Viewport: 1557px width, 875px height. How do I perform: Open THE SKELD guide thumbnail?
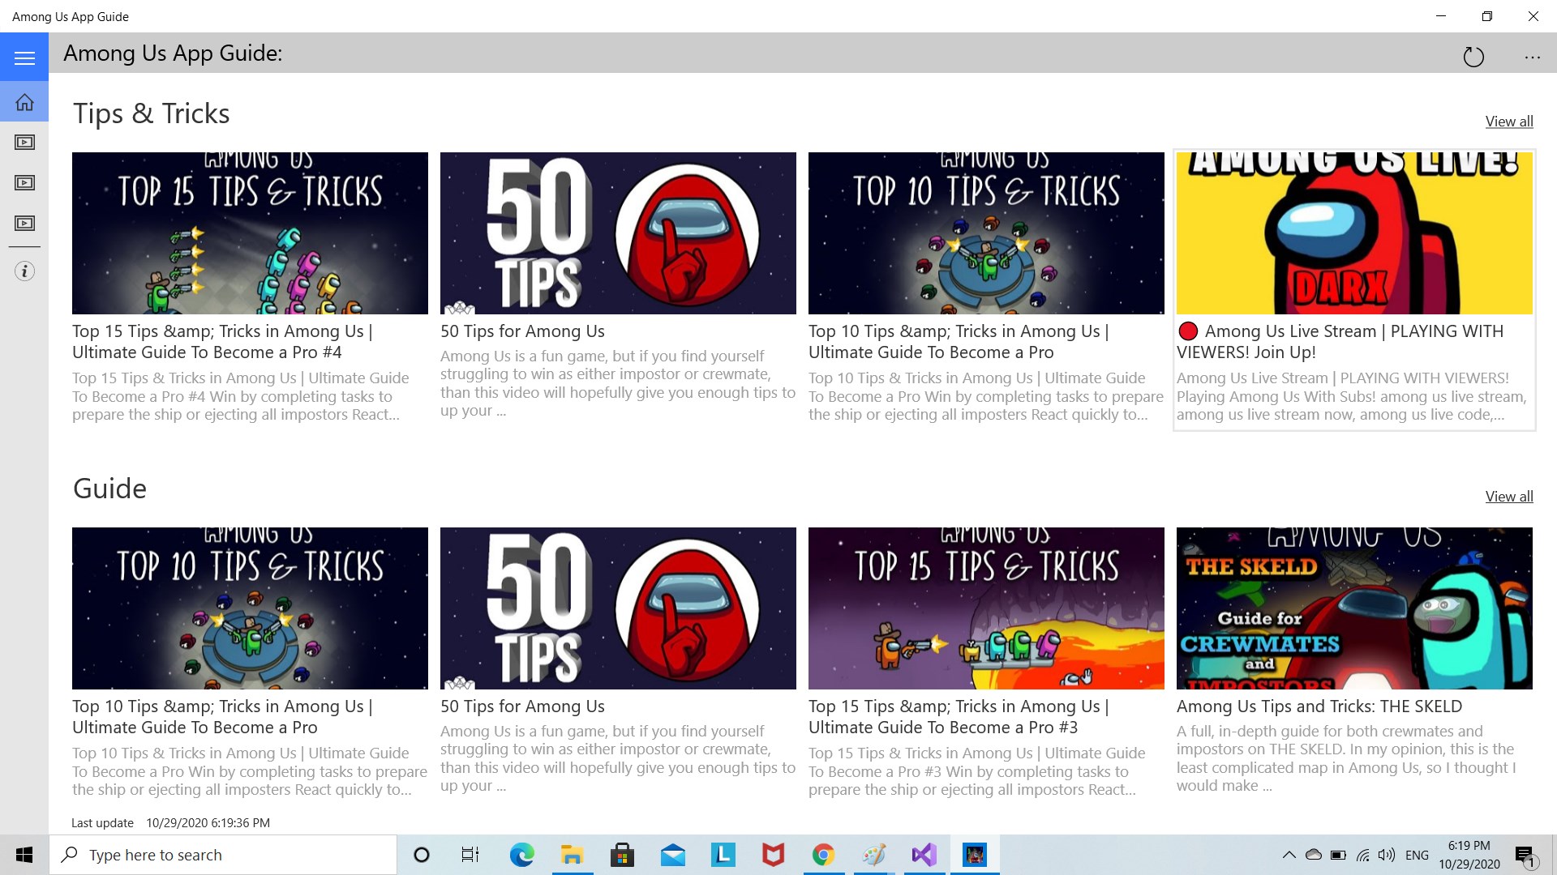pyautogui.click(x=1354, y=608)
